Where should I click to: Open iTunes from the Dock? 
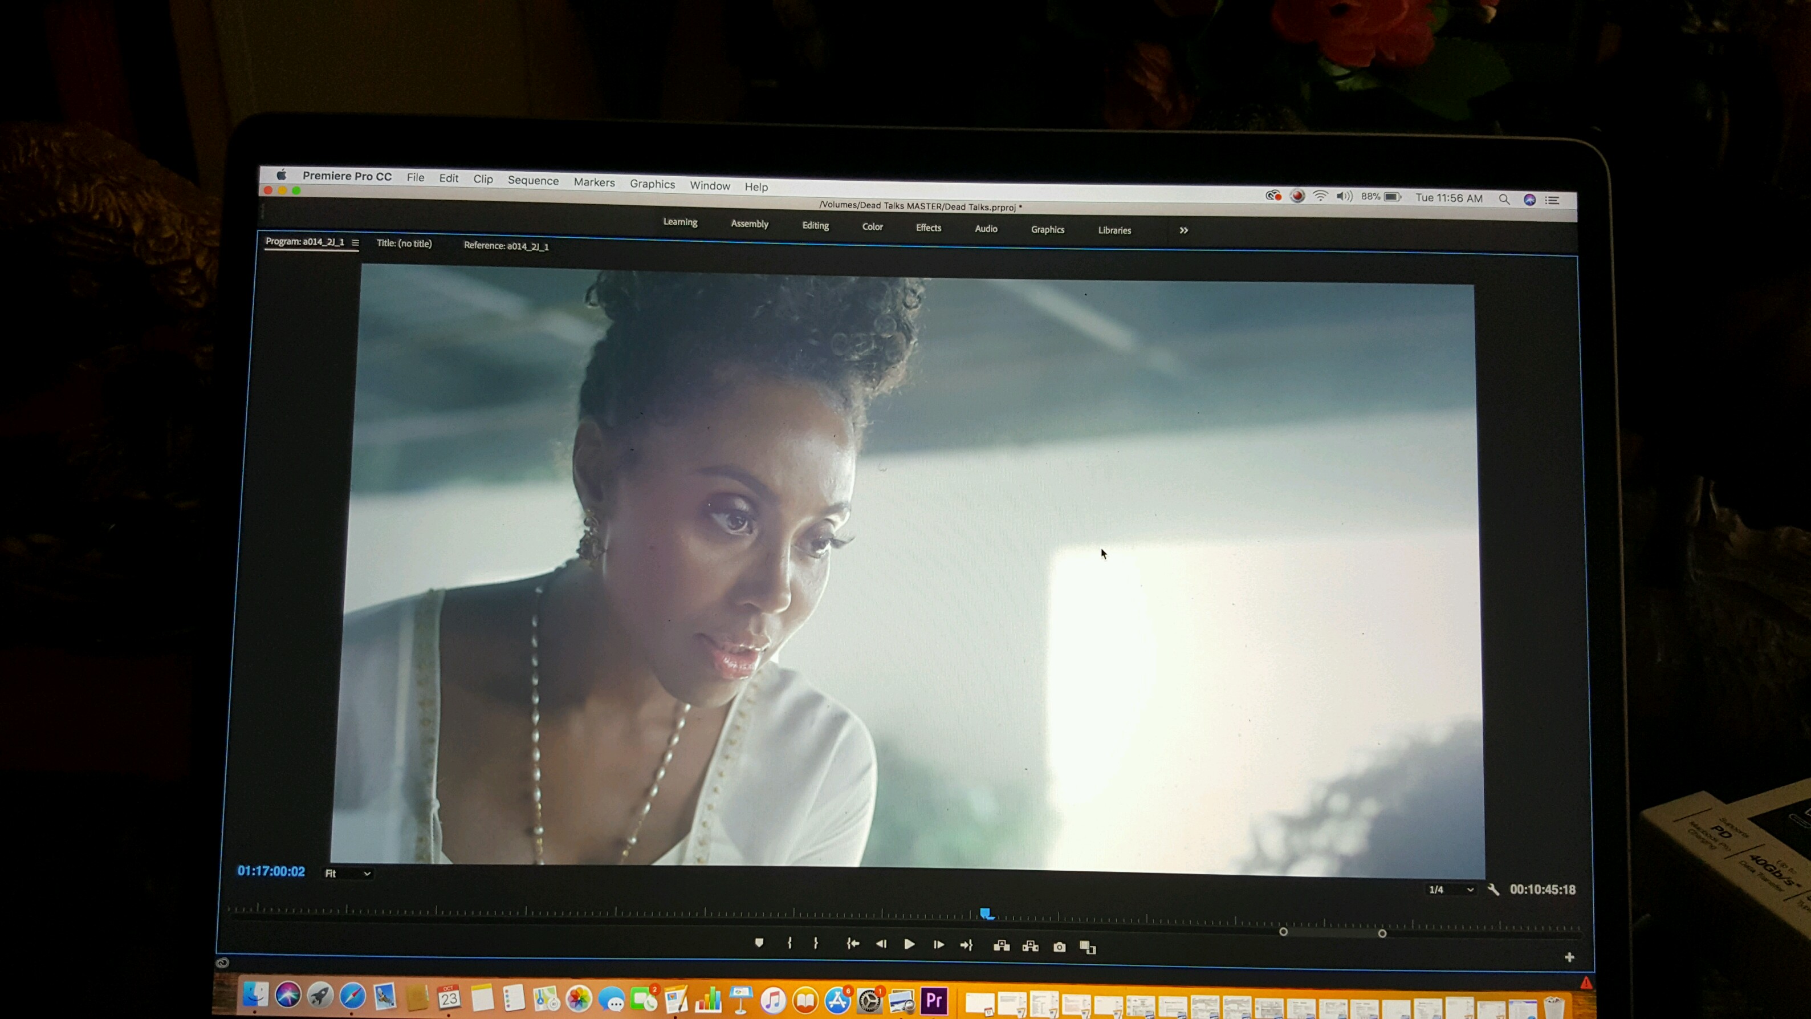point(772,1000)
